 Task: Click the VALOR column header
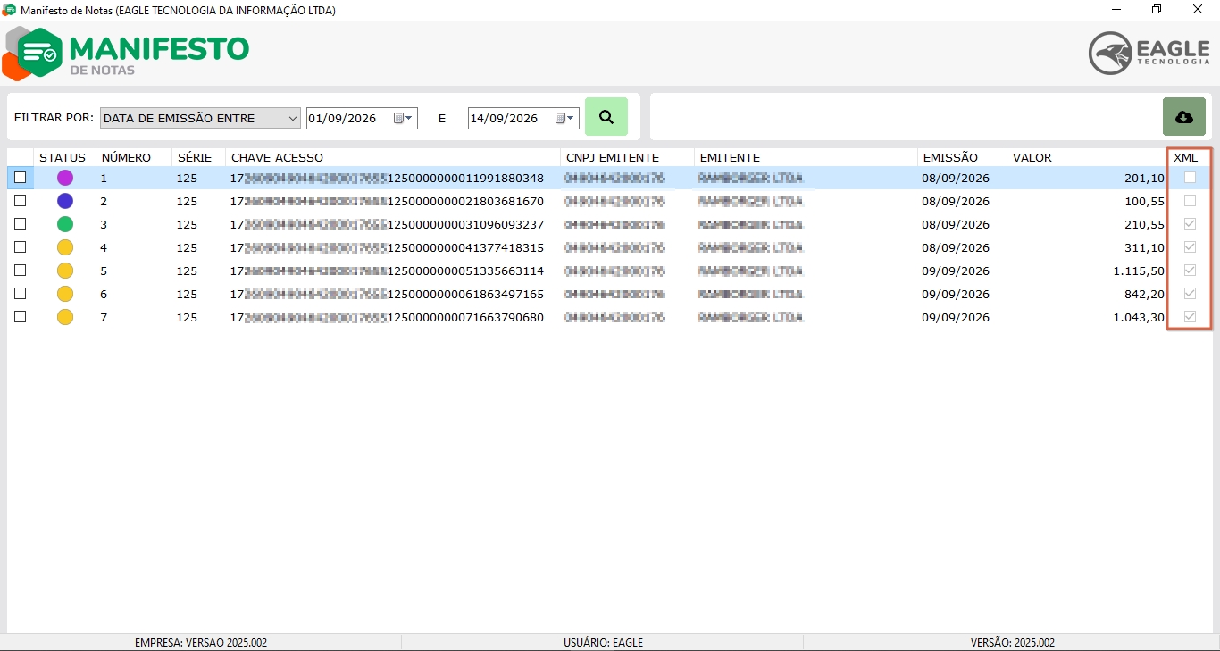coord(1088,157)
